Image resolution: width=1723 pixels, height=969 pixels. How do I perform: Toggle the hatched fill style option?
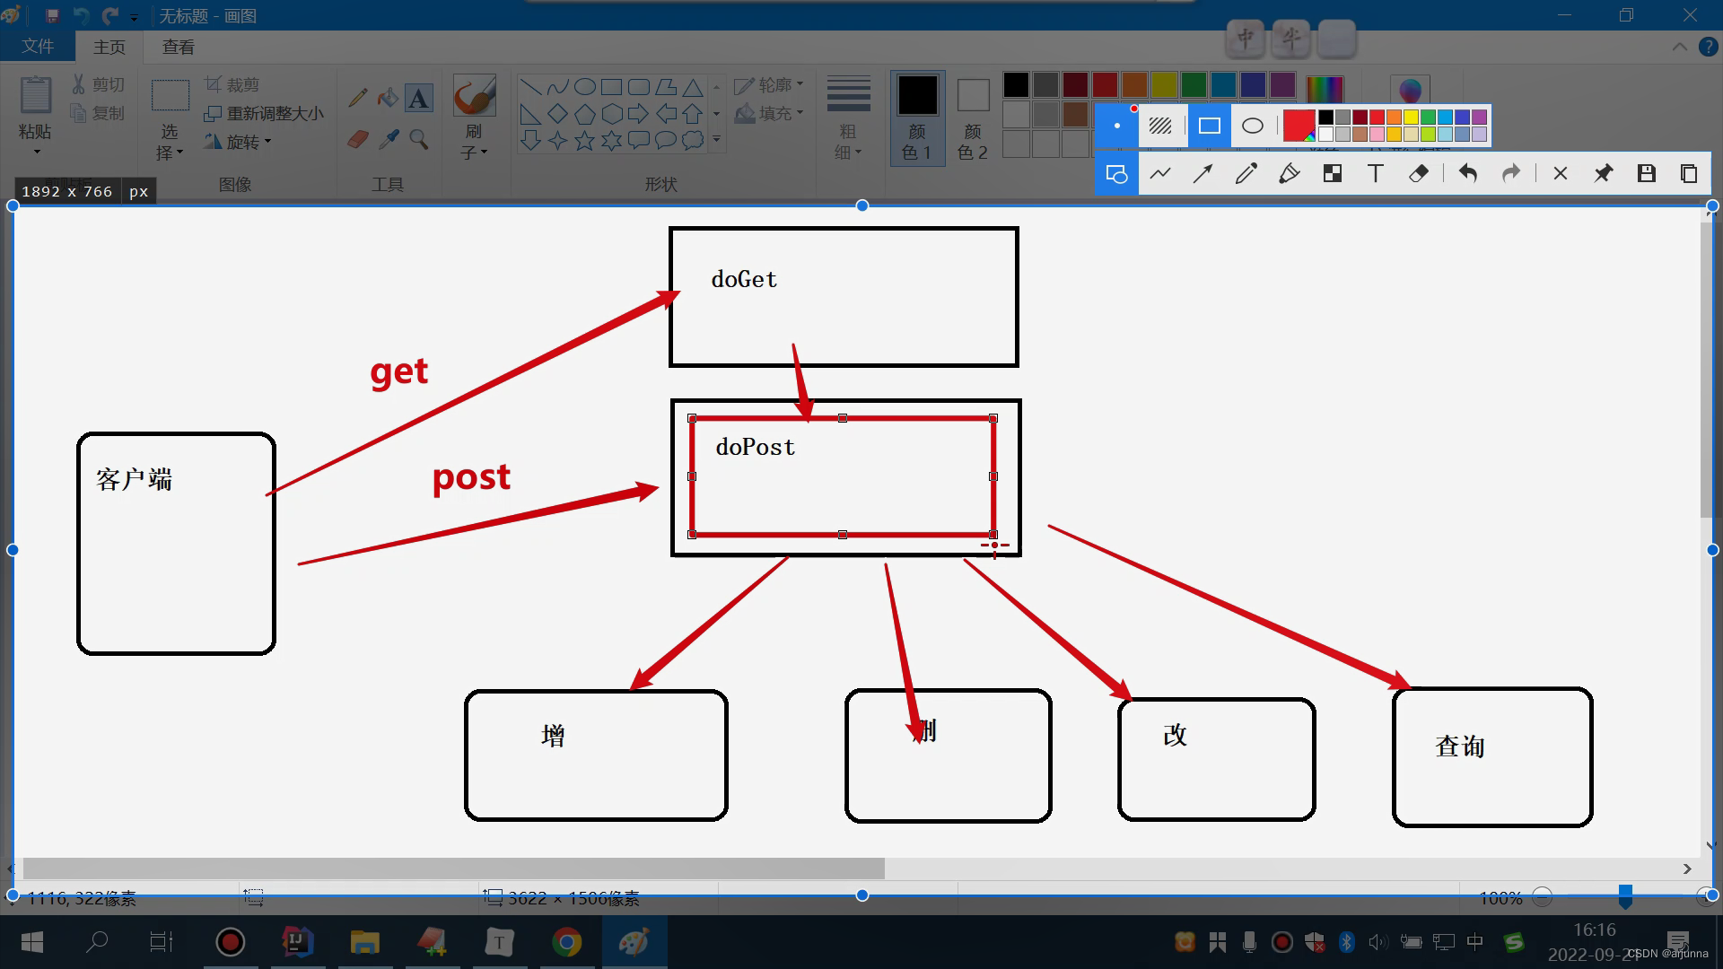pyautogui.click(x=1160, y=127)
